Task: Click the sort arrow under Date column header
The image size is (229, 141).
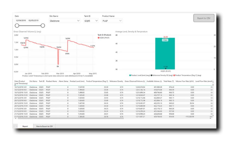Action: 15,85
